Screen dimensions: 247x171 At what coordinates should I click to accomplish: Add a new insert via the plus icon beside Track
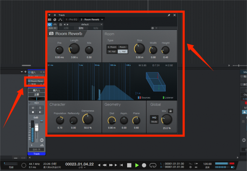54,15
